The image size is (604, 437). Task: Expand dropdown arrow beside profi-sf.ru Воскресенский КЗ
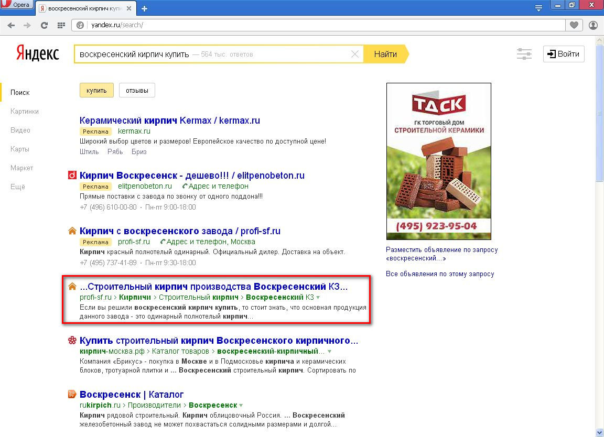318,298
